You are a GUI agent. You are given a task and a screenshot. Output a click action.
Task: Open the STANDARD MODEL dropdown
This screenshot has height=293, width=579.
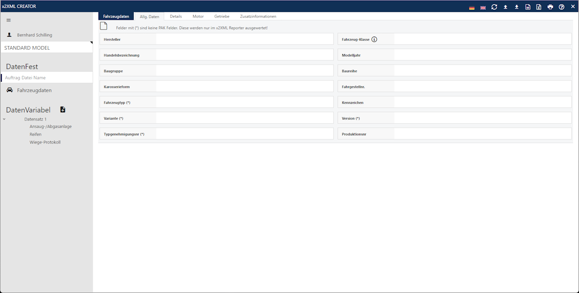click(x=46, y=48)
